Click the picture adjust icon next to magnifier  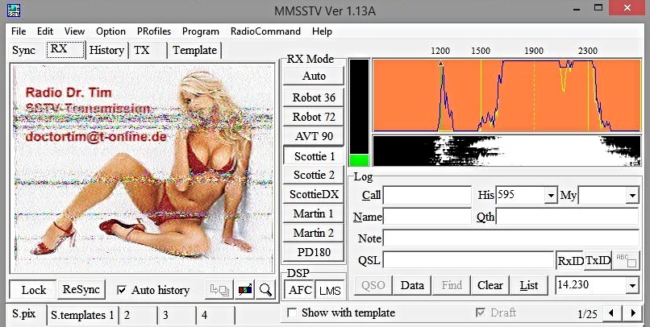click(x=244, y=290)
